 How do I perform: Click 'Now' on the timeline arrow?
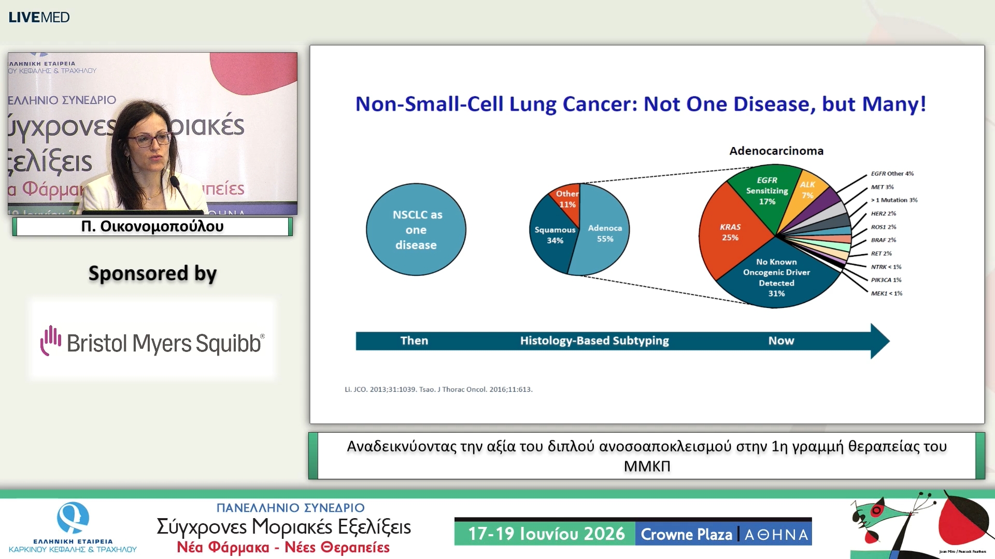(781, 341)
